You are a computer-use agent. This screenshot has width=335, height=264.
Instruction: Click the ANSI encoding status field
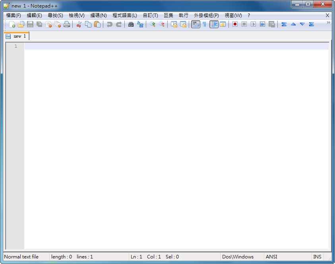(x=271, y=257)
